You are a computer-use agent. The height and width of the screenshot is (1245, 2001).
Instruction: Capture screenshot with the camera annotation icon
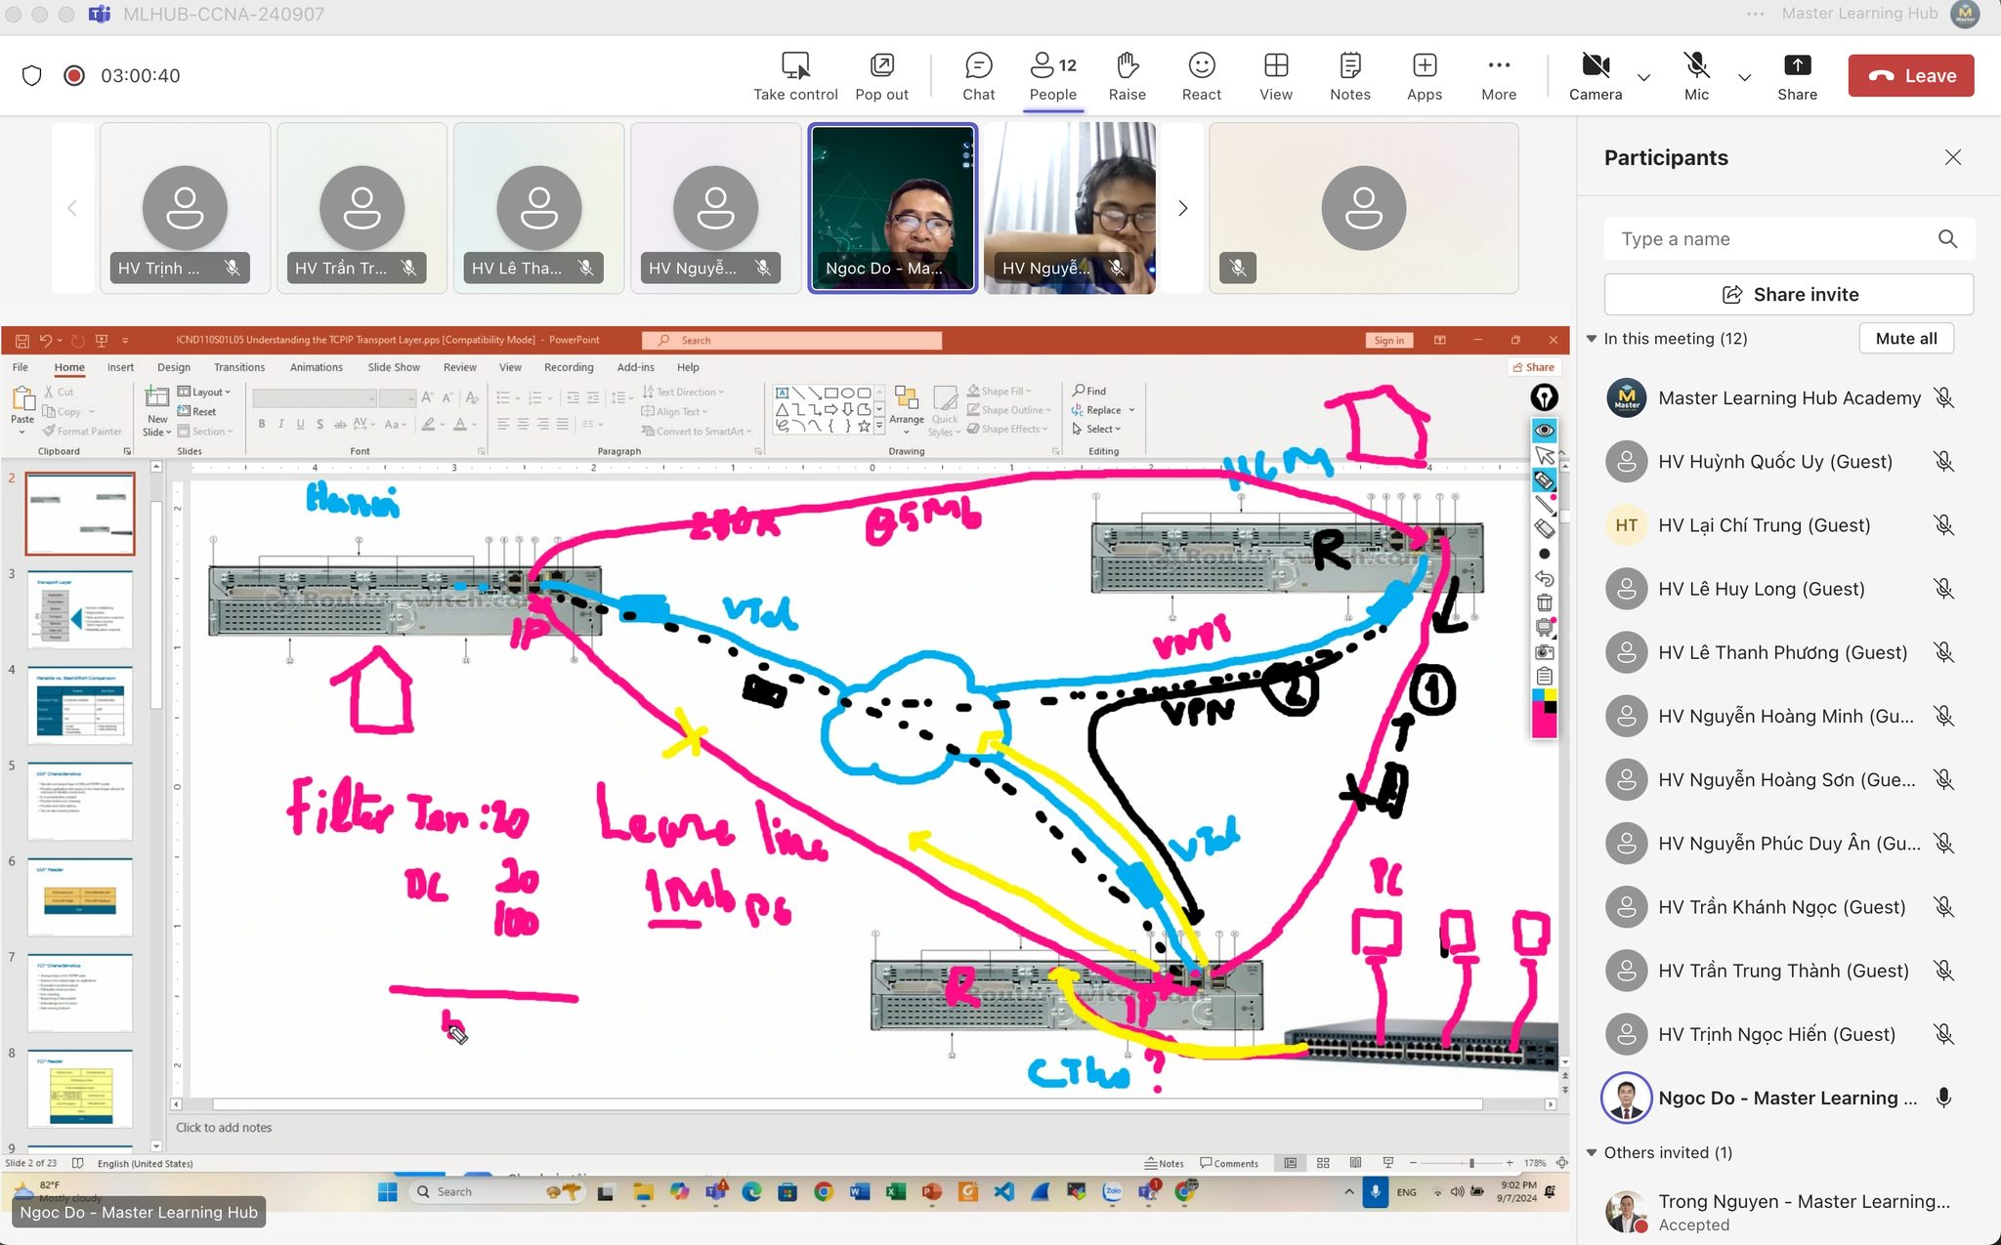click(1544, 651)
